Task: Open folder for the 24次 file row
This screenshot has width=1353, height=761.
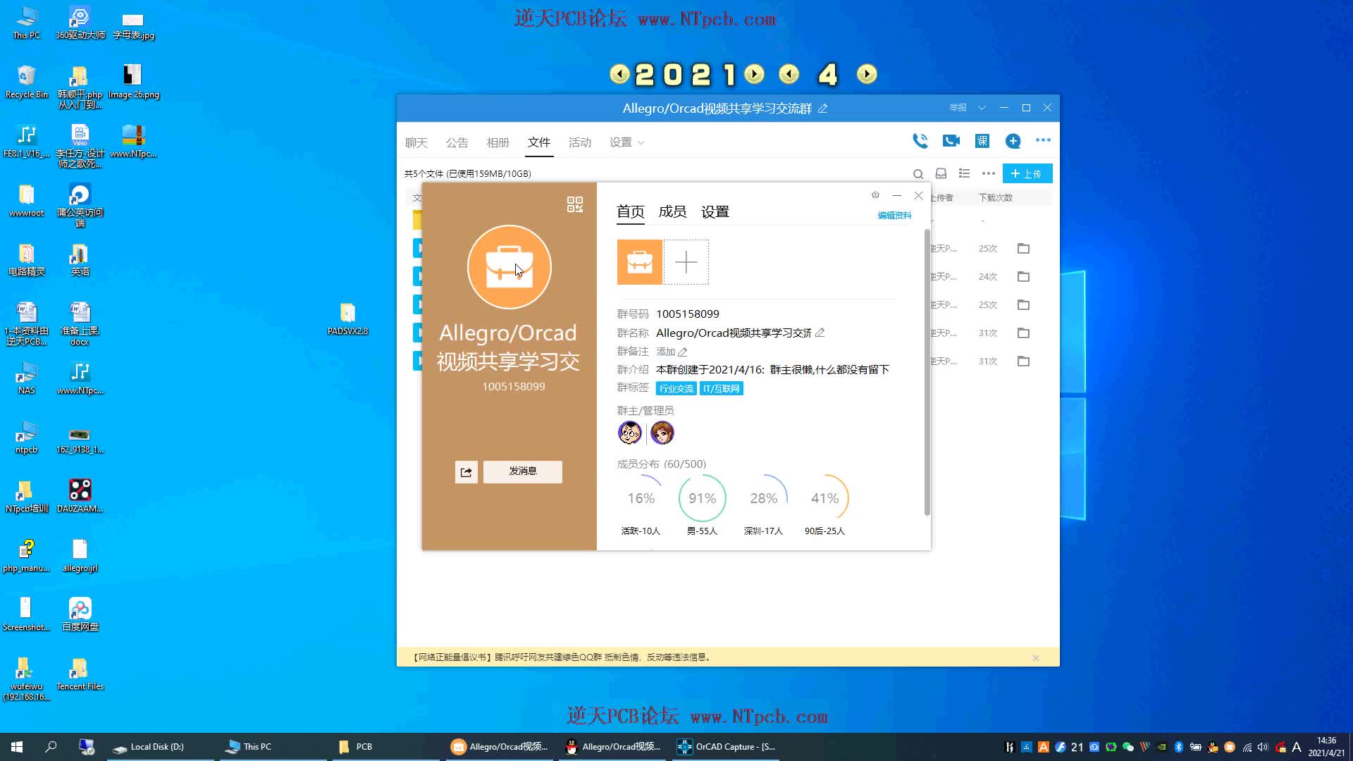Action: pos(1023,276)
